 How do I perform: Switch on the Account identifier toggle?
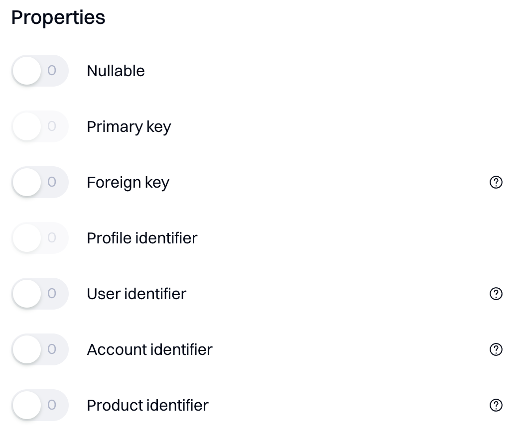(x=39, y=349)
